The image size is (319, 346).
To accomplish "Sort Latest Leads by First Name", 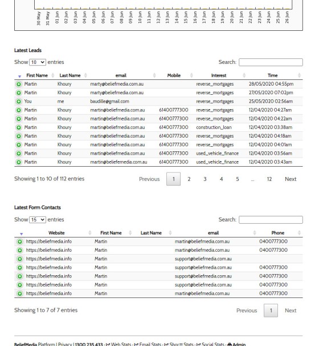I will point(37,75).
